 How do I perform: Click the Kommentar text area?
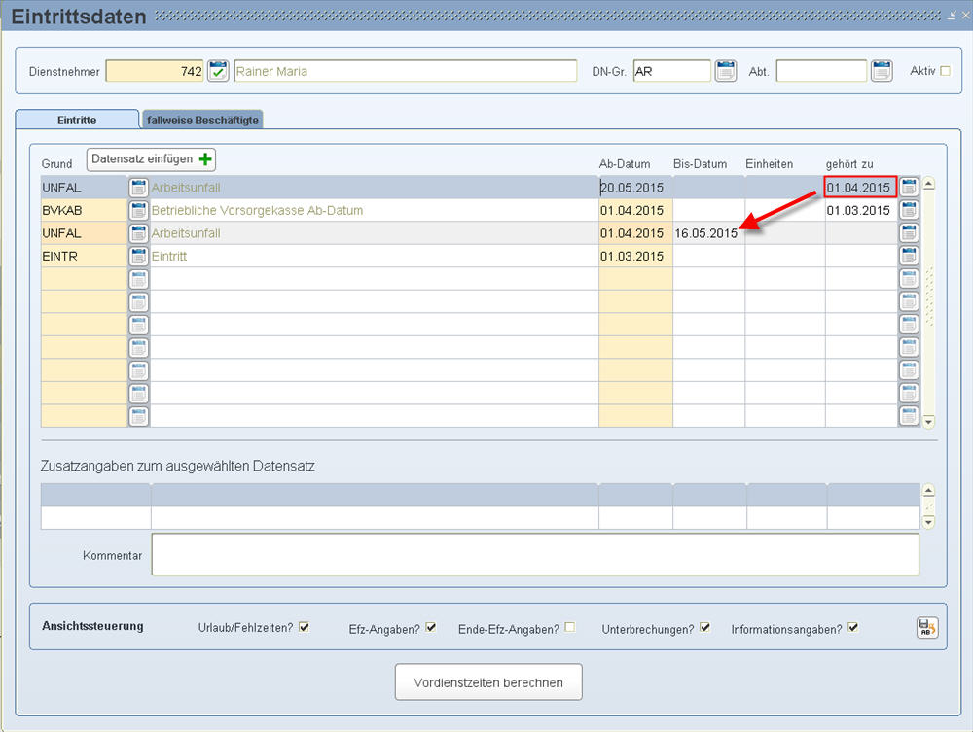[535, 554]
